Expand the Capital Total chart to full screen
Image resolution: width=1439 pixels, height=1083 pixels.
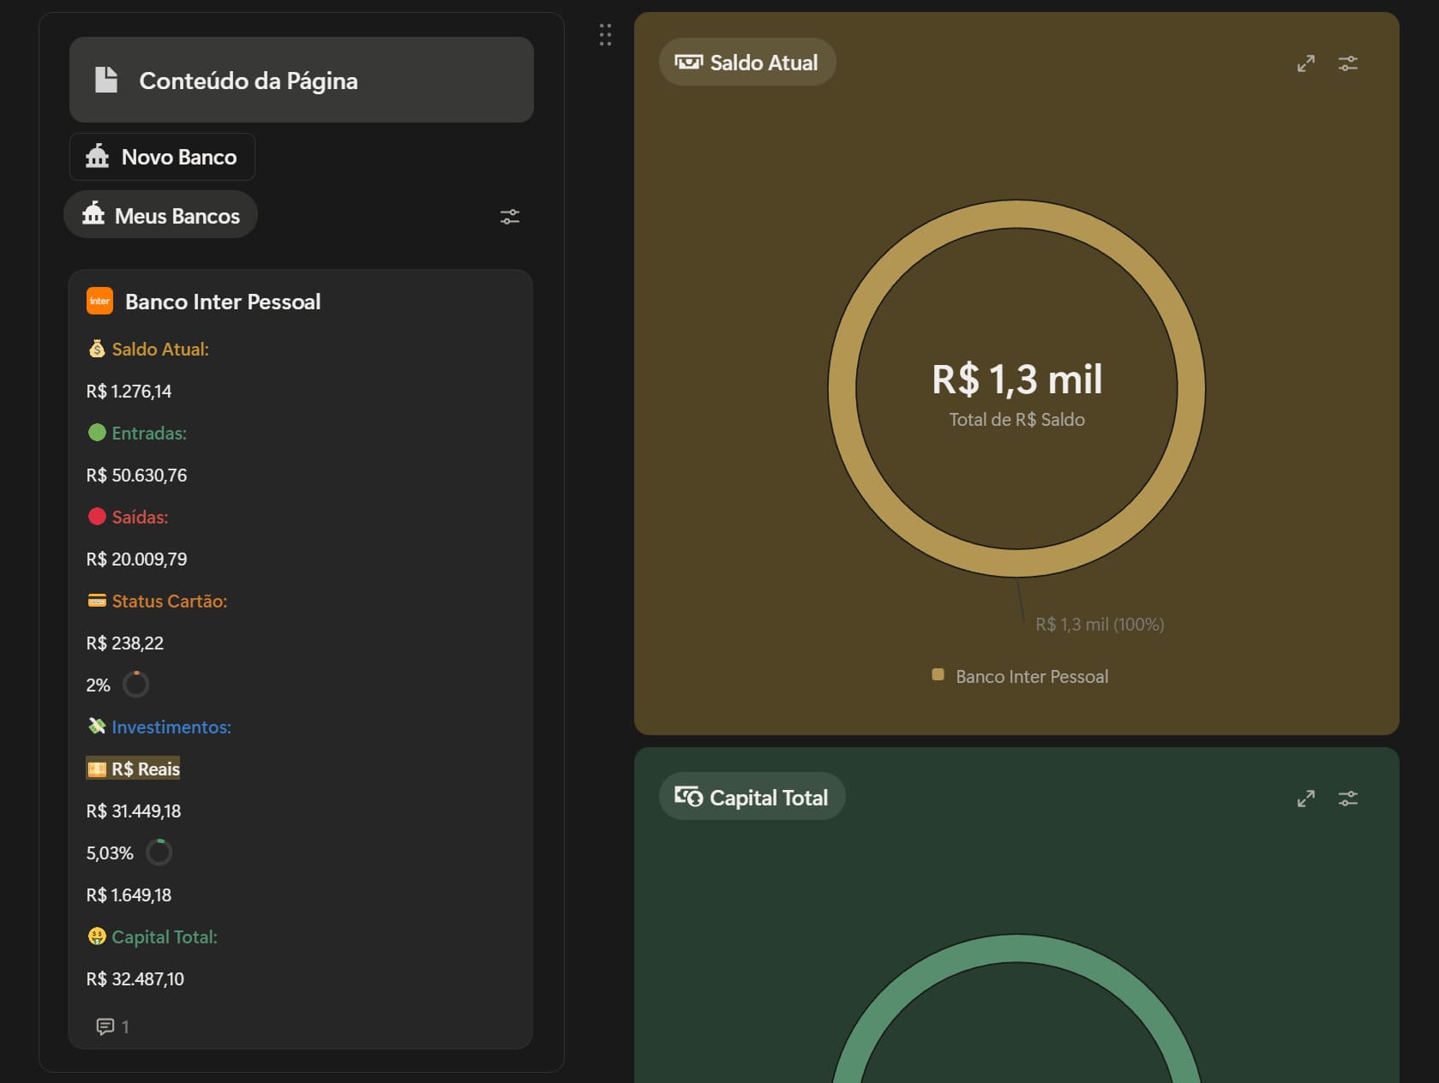click(x=1306, y=799)
